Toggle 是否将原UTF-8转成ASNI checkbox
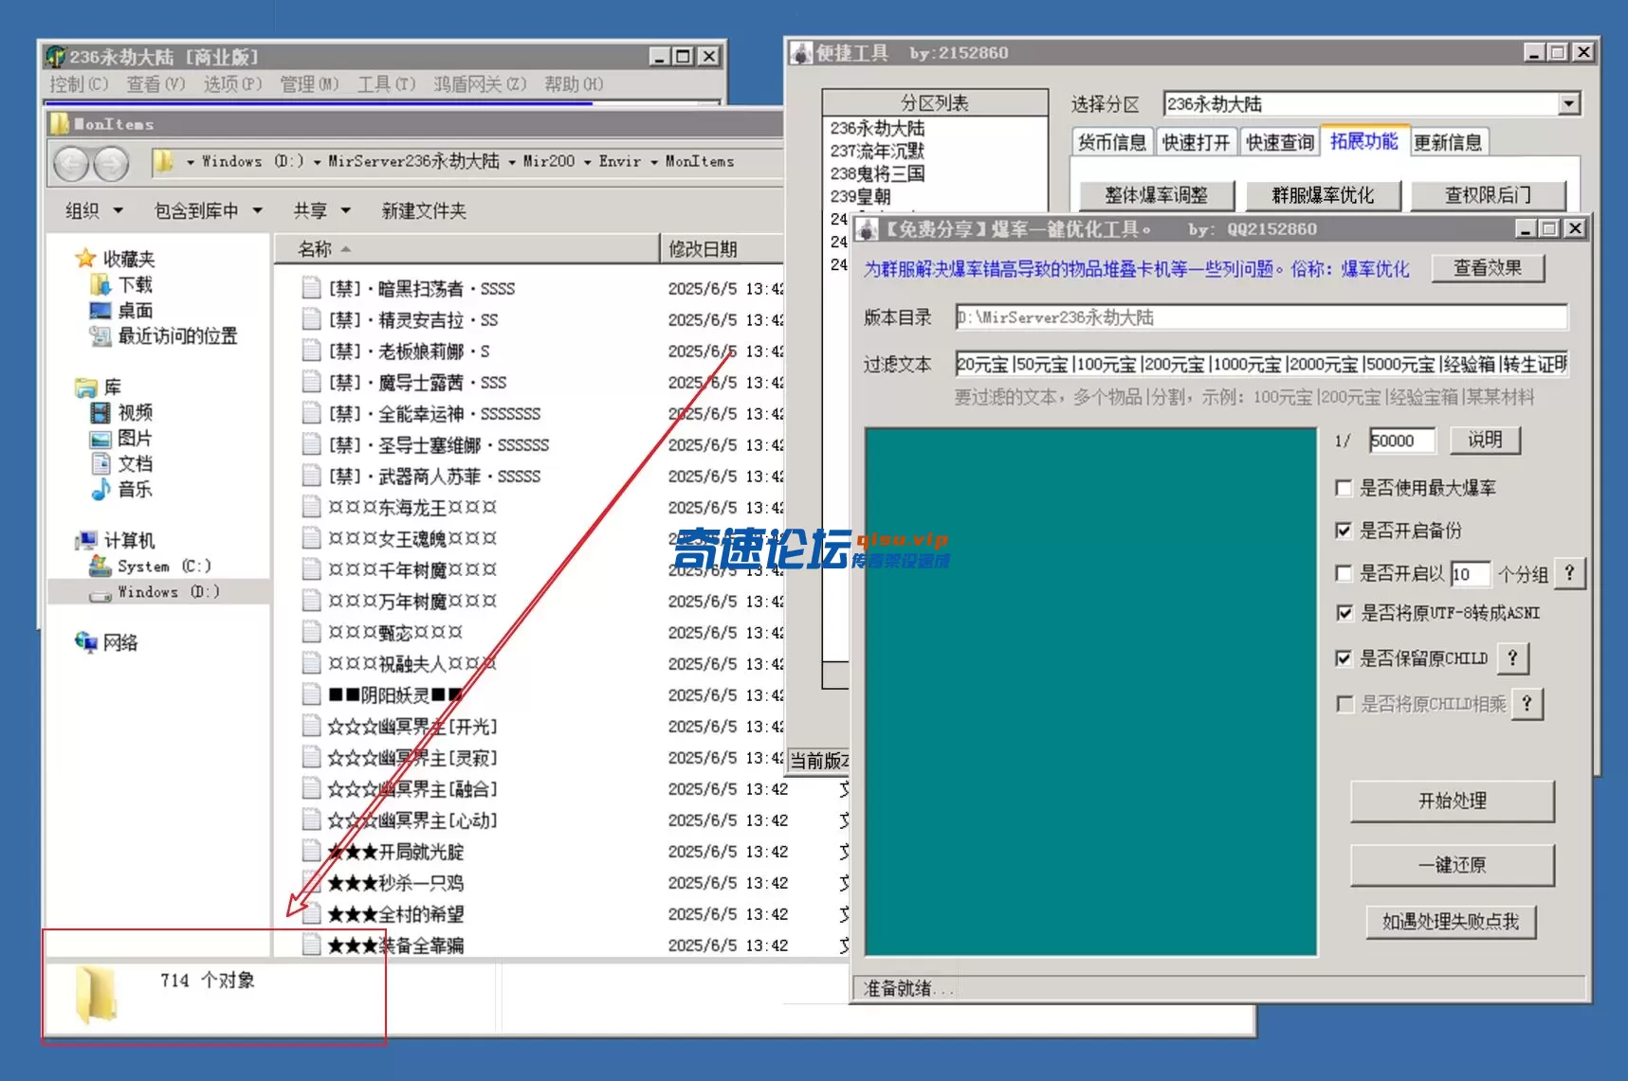The height and width of the screenshot is (1081, 1628). pos(1344,613)
